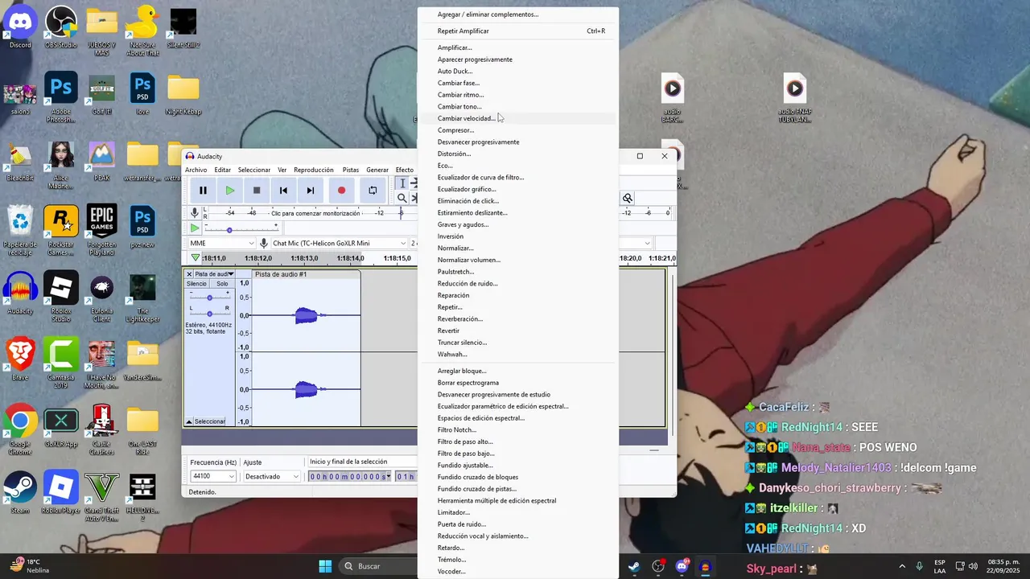This screenshot has height=579, width=1030.
Task: Click the record meter microphone icon
Action: pyautogui.click(x=194, y=212)
